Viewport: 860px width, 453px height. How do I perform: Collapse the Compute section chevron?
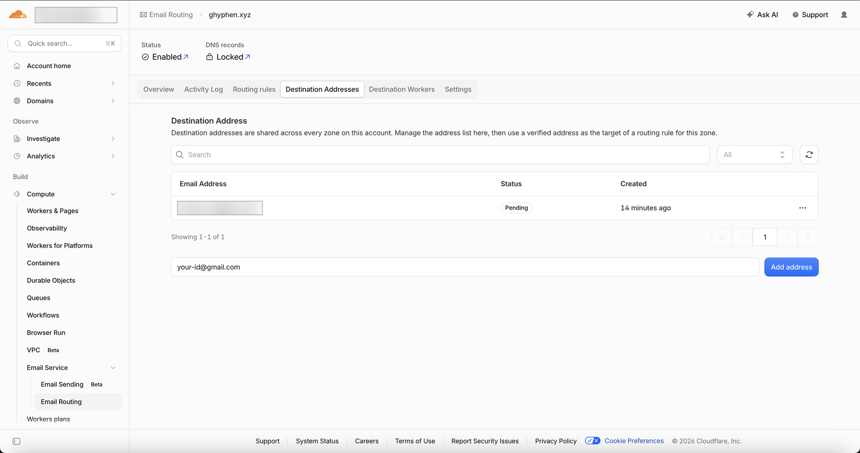click(x=113, y=194)
